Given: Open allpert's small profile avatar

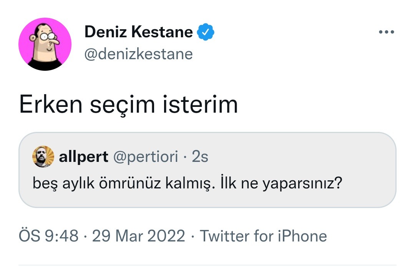Looking at the screenshot, I should pyautogui.click(x=43, y=156).
